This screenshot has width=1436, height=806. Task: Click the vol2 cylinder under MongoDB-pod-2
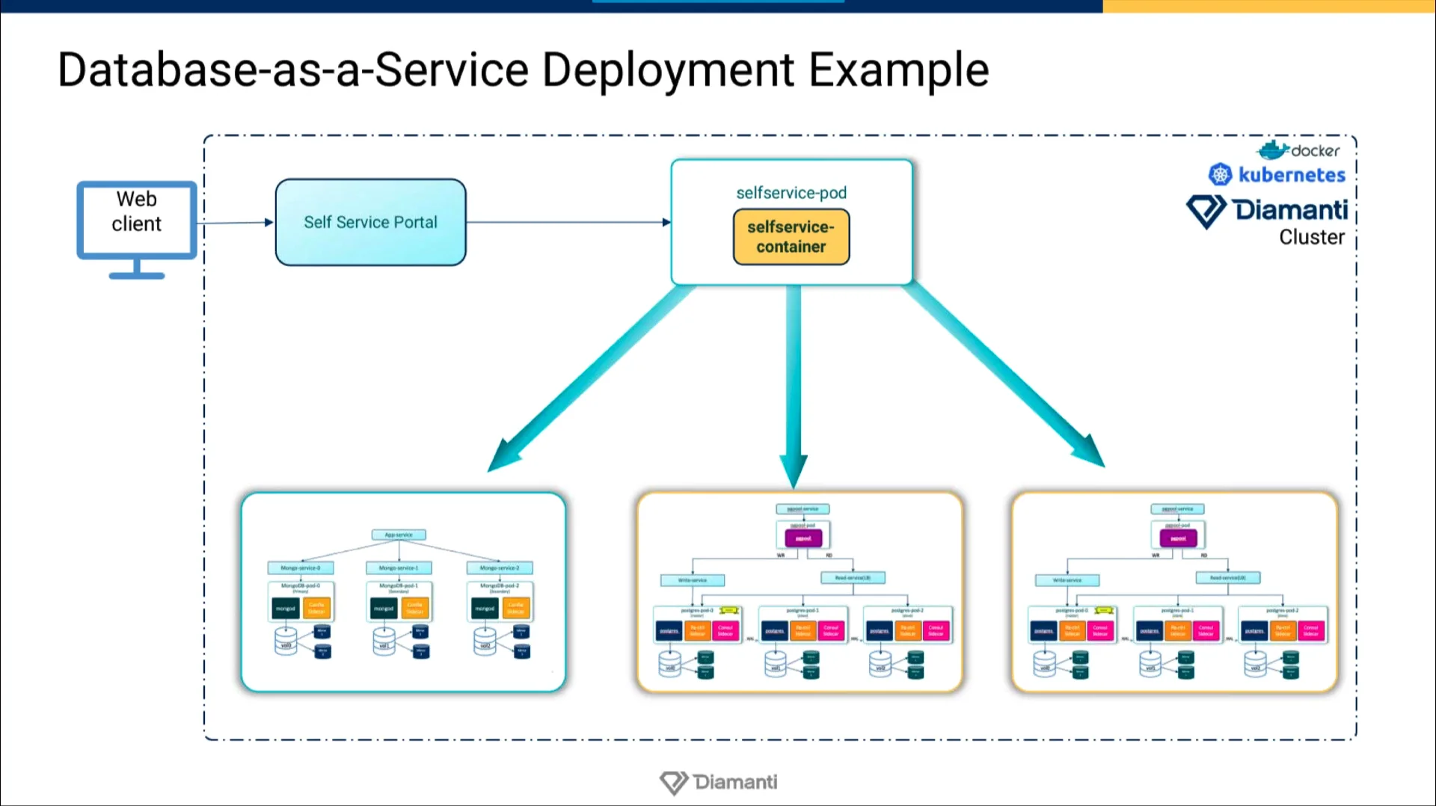(485, 642)
